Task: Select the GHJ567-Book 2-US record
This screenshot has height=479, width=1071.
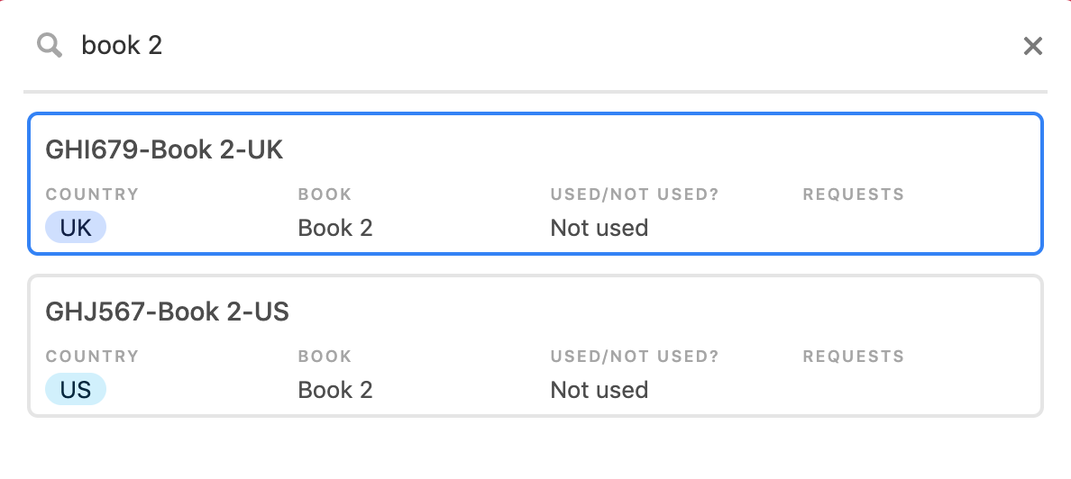Action: click(535, 345)
